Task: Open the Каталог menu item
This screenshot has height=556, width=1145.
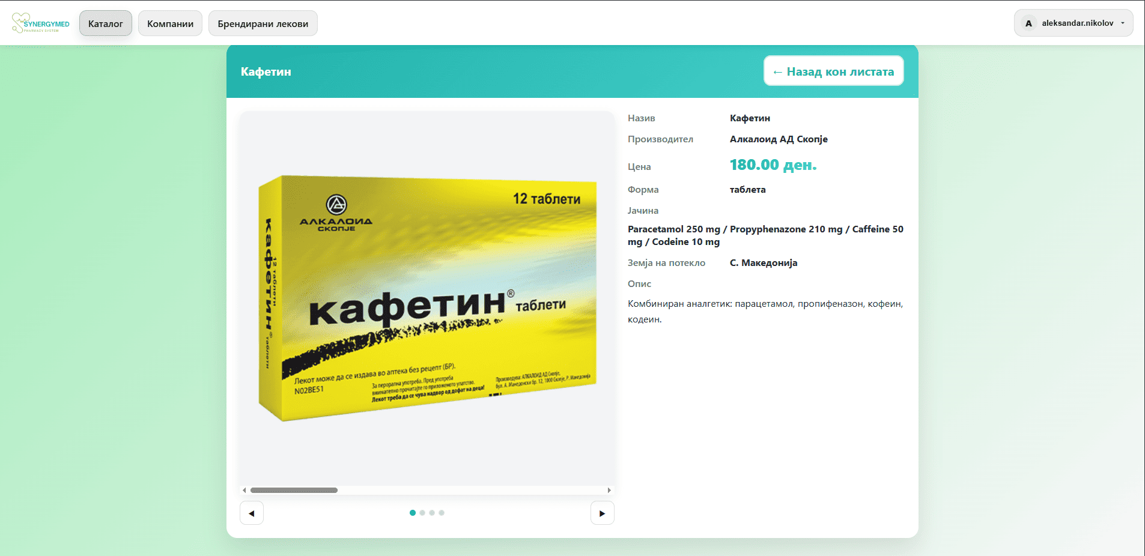Action: (106, 23)
